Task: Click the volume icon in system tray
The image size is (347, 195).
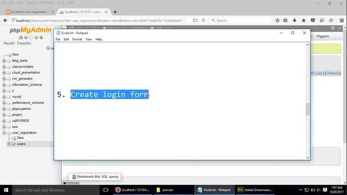Action: point(318,190)
